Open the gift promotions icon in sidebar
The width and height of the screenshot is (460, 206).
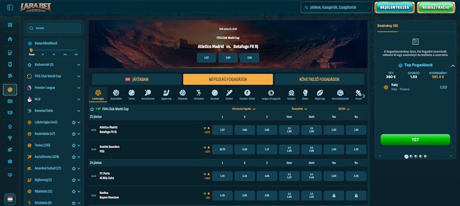pos(10,25)
